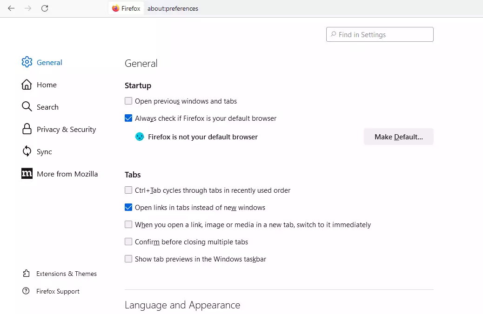The height and width of the screenshot is (314, 483).
Task: Open the General settings category
Action: (x=42, y=62)
